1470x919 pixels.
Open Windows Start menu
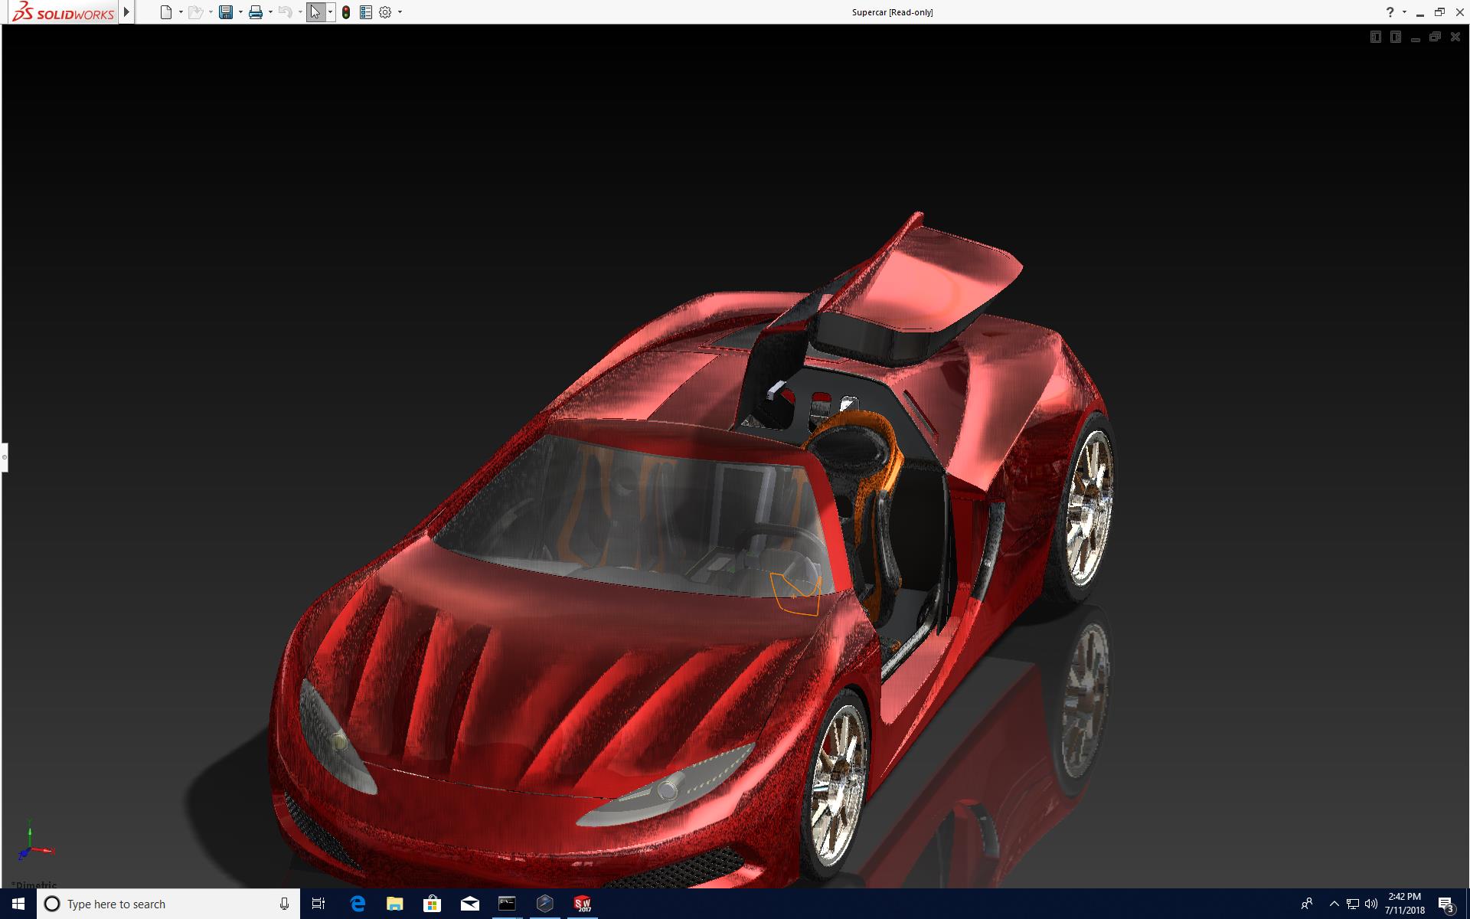point(18,904)
